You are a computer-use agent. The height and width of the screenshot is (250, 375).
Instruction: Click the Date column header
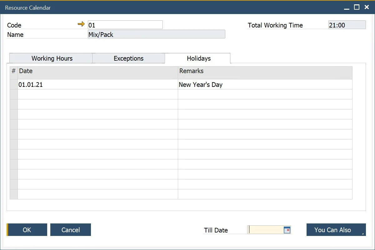(97, 71)
